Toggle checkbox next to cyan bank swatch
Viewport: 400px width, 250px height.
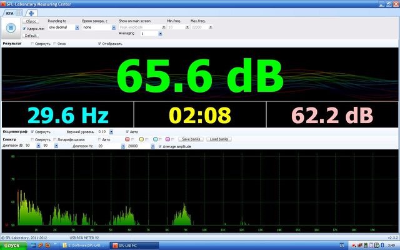coord(160,139)
